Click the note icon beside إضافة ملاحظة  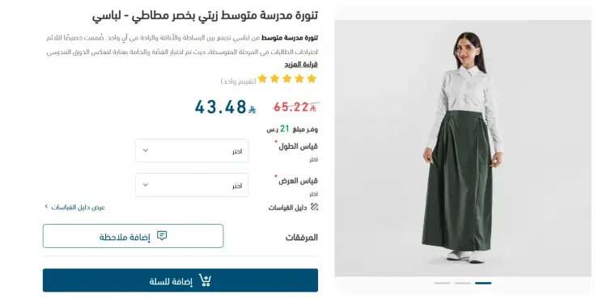pyautogui.click(x=162, y=236)
